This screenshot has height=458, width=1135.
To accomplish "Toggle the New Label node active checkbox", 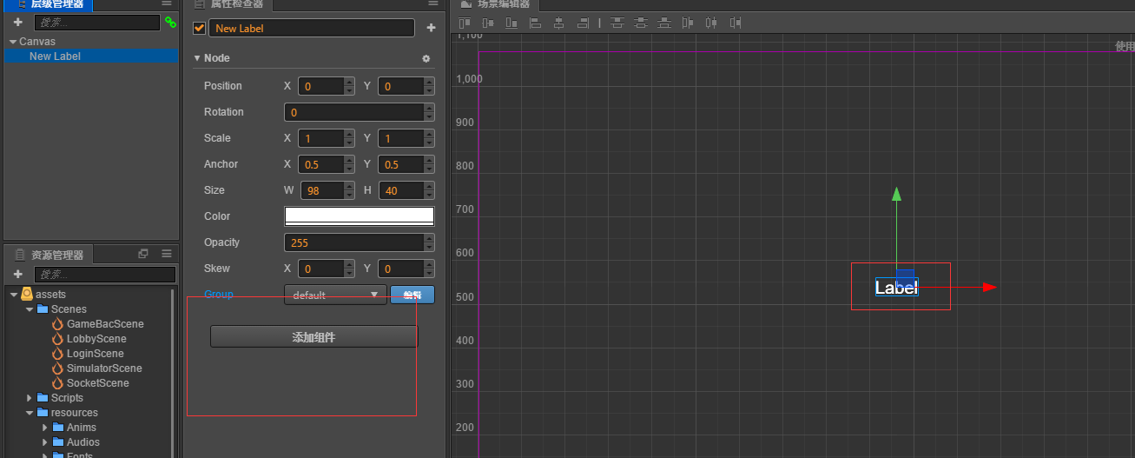I will [x=199, y=28].
